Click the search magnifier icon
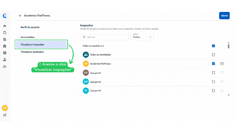This screenshot has width=236, height=132. pyautogui.click(x=84, y=37)
